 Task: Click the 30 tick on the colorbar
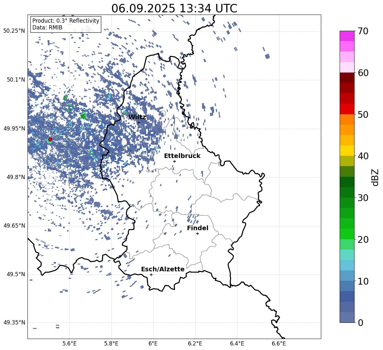363,198
